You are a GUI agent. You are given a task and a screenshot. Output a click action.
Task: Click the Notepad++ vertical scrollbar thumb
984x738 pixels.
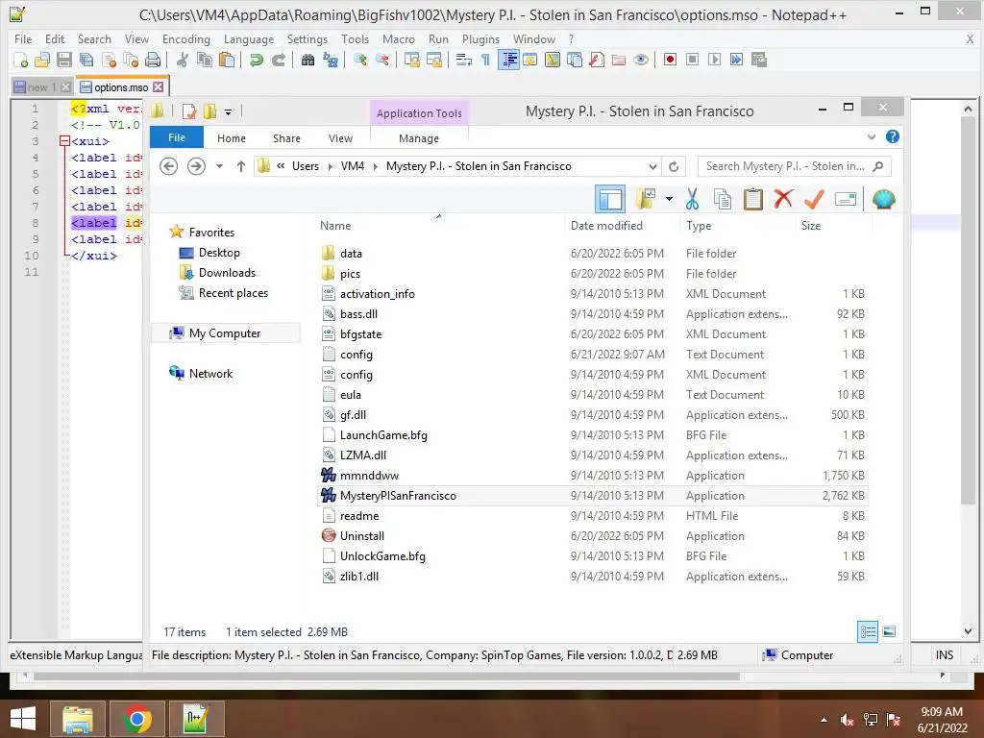(x=967, y=309)
